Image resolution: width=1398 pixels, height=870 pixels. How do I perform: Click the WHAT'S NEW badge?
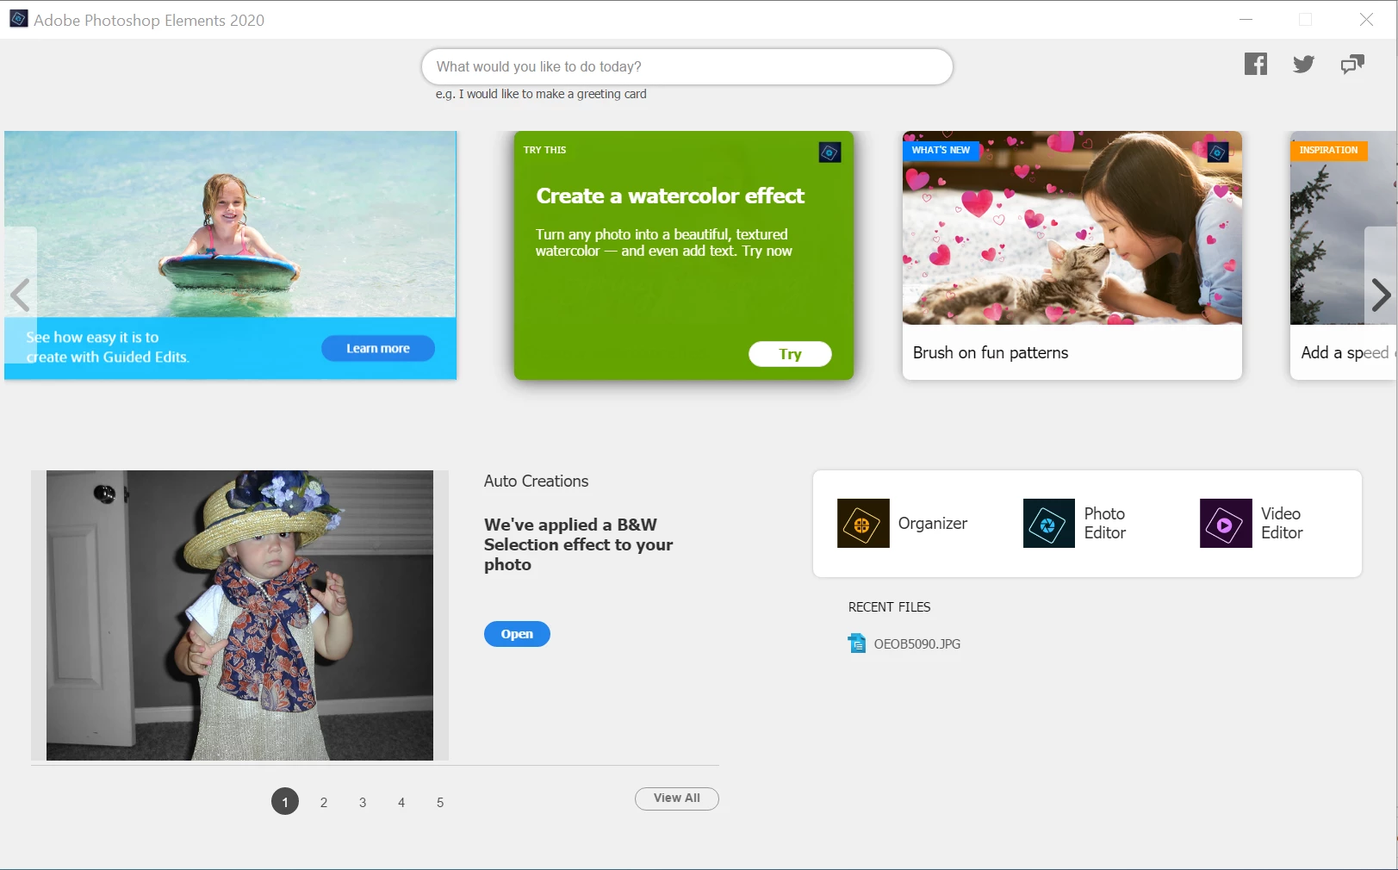pyautogui.click(x=941, y=150)
